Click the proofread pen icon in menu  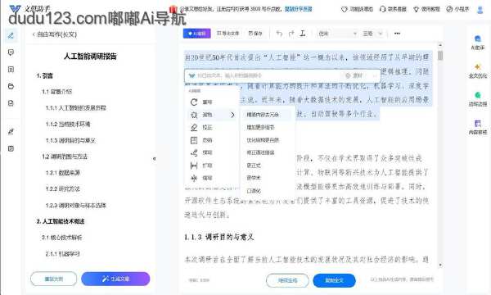click(194, 127)
